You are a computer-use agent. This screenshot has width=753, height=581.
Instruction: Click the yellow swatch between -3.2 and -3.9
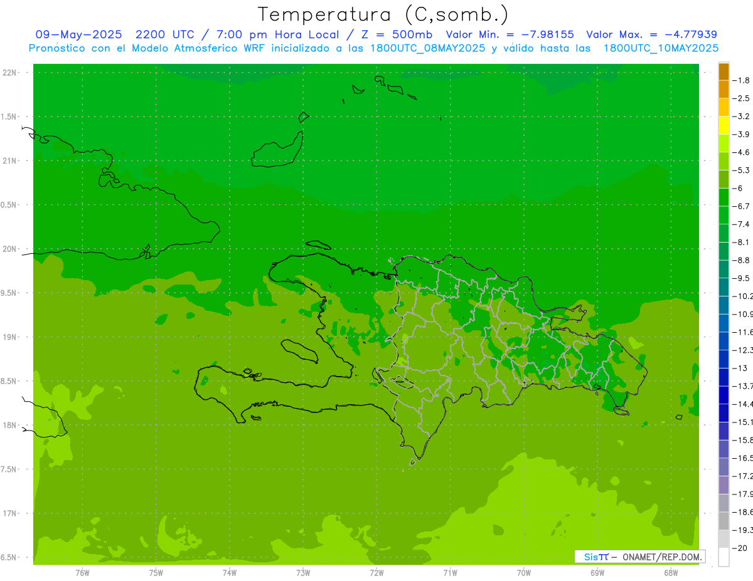tap(724, 125)
